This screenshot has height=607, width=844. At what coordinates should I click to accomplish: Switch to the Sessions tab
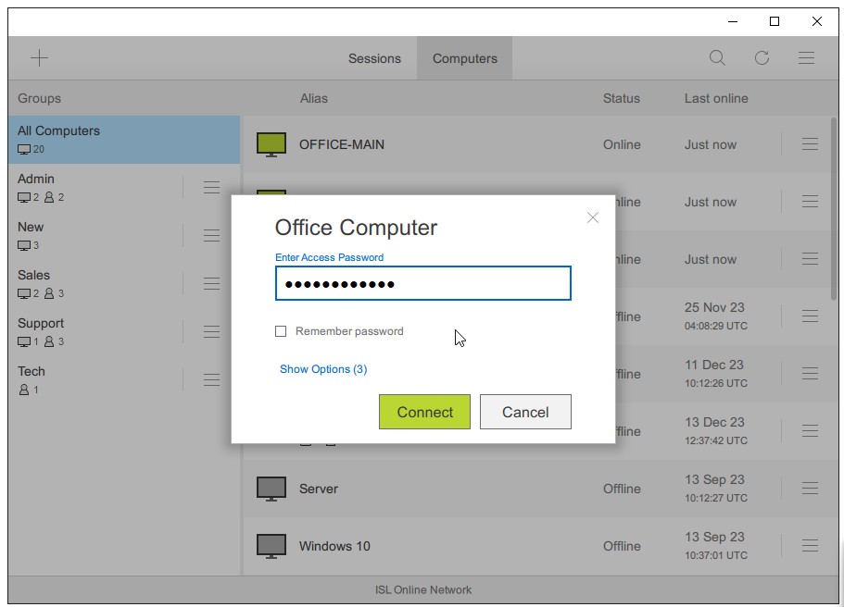coord(374,58)
